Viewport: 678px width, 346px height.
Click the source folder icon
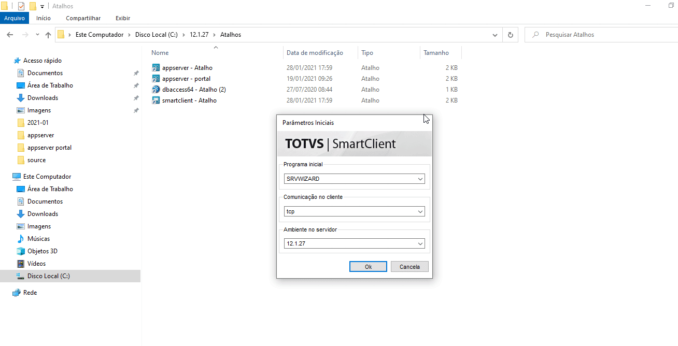click(21, 160)
